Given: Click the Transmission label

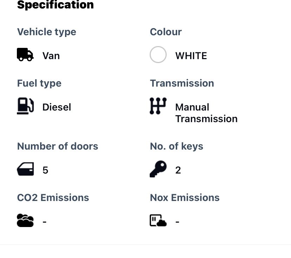Looking at the screenshot, I should pos(182,83).
